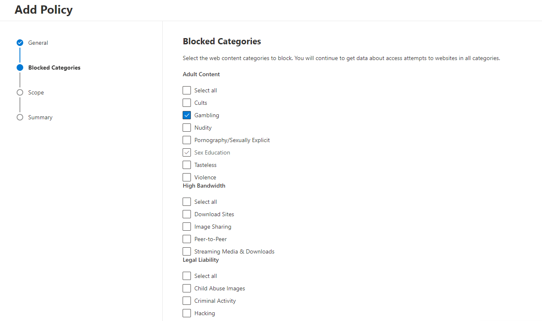Uncheck the Gambling category

click(187, 115)
